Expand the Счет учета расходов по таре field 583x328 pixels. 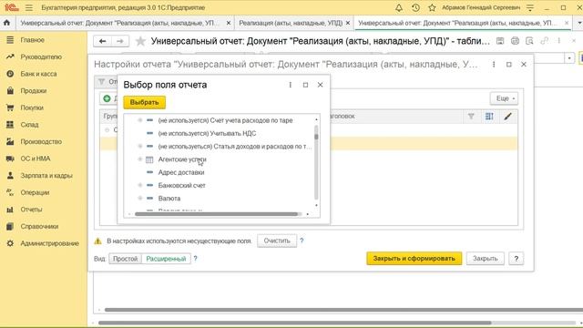(140, 120)
